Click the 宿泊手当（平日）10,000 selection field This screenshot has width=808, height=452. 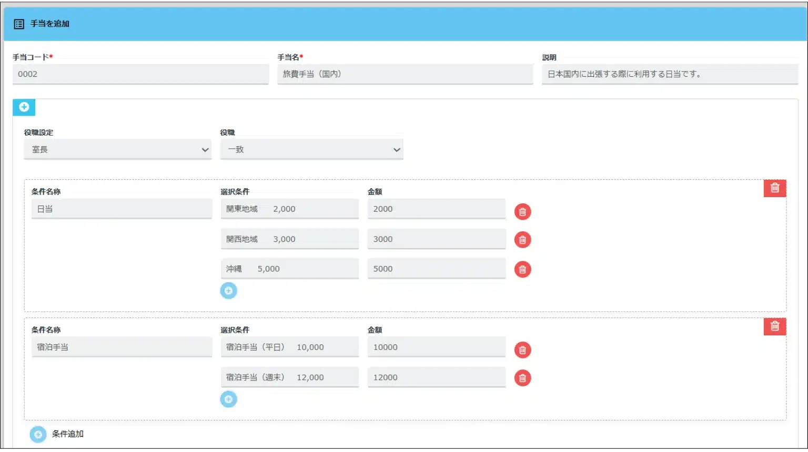click(290, 347)
